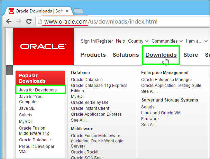
Task: Open Java SE under Popular Downloads
Action: pos(27,108)
